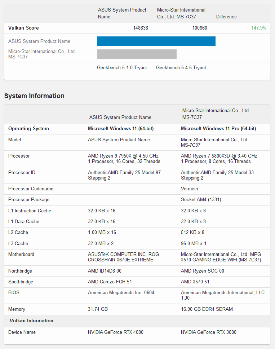This screenshot has height=349, width=275.
Task: Click the Operating System row label
Action: (28, 129)
